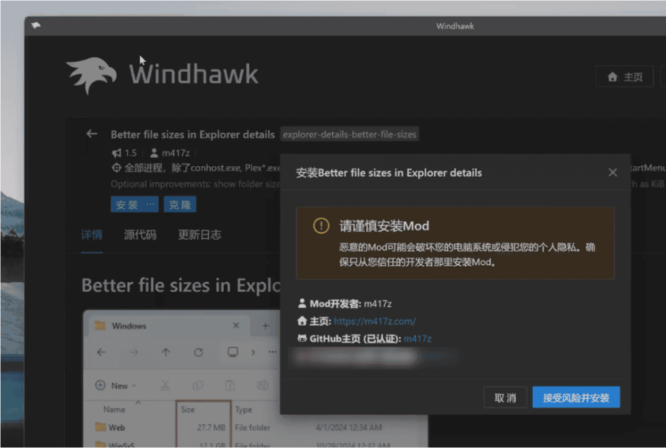Close the install dialog with the X

[x=613, y=173]
